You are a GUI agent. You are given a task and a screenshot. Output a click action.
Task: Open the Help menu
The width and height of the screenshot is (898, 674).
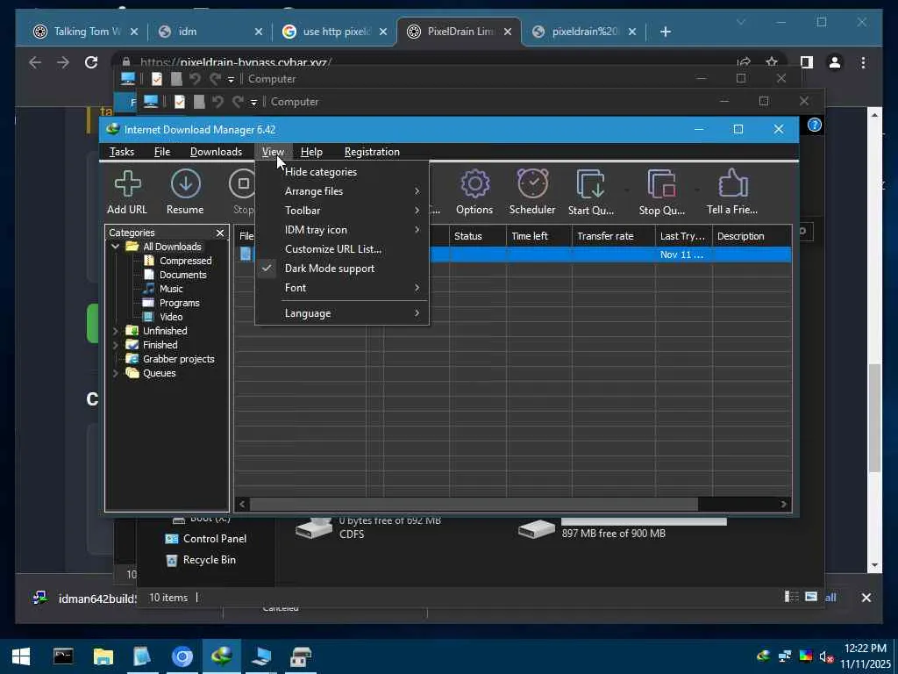(311, 152)
